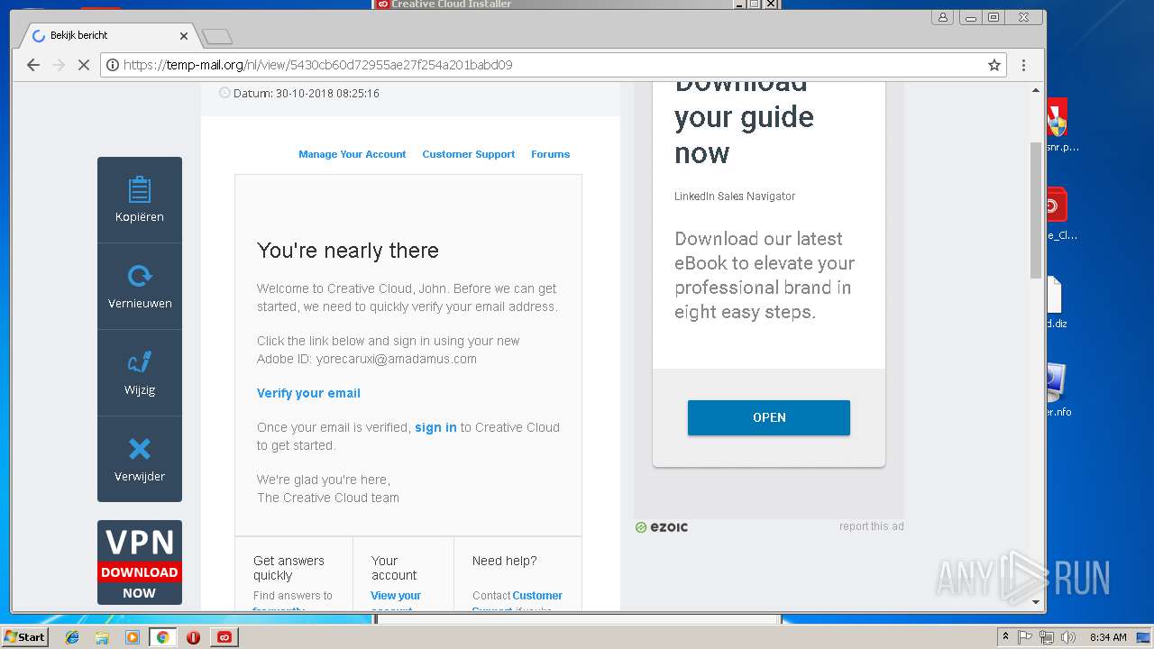Open a new browser tab
The image size is (1154, 649).
tap(217, 37)
